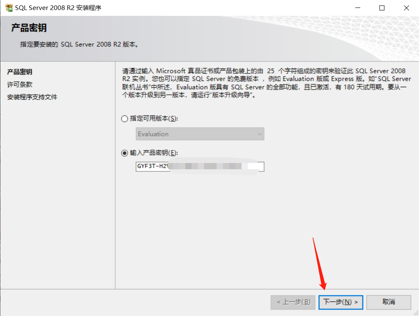Select the 输入产品密钥 radio button
This screenshot has height=316, width=419.
[125, 153]
